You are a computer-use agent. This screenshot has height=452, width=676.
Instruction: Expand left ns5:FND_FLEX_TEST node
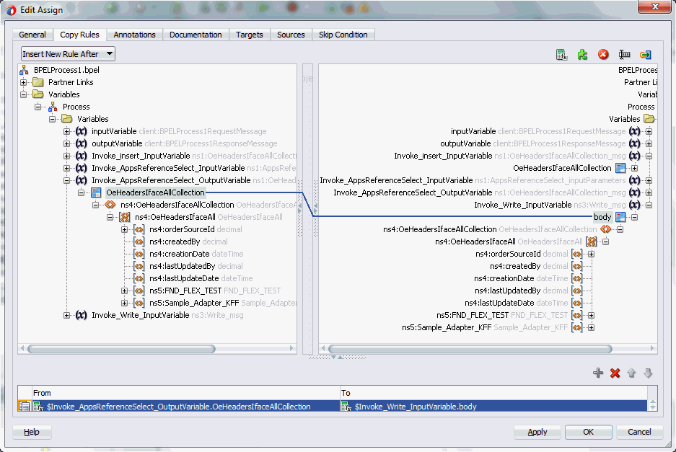[x=125, y=291]
